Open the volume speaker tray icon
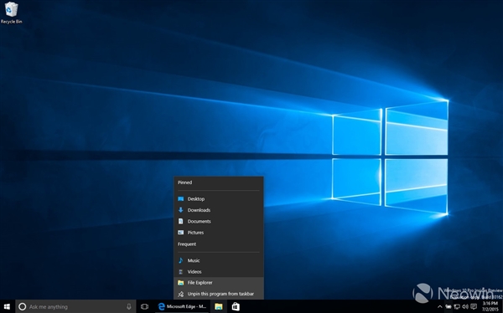 point(465,307)
